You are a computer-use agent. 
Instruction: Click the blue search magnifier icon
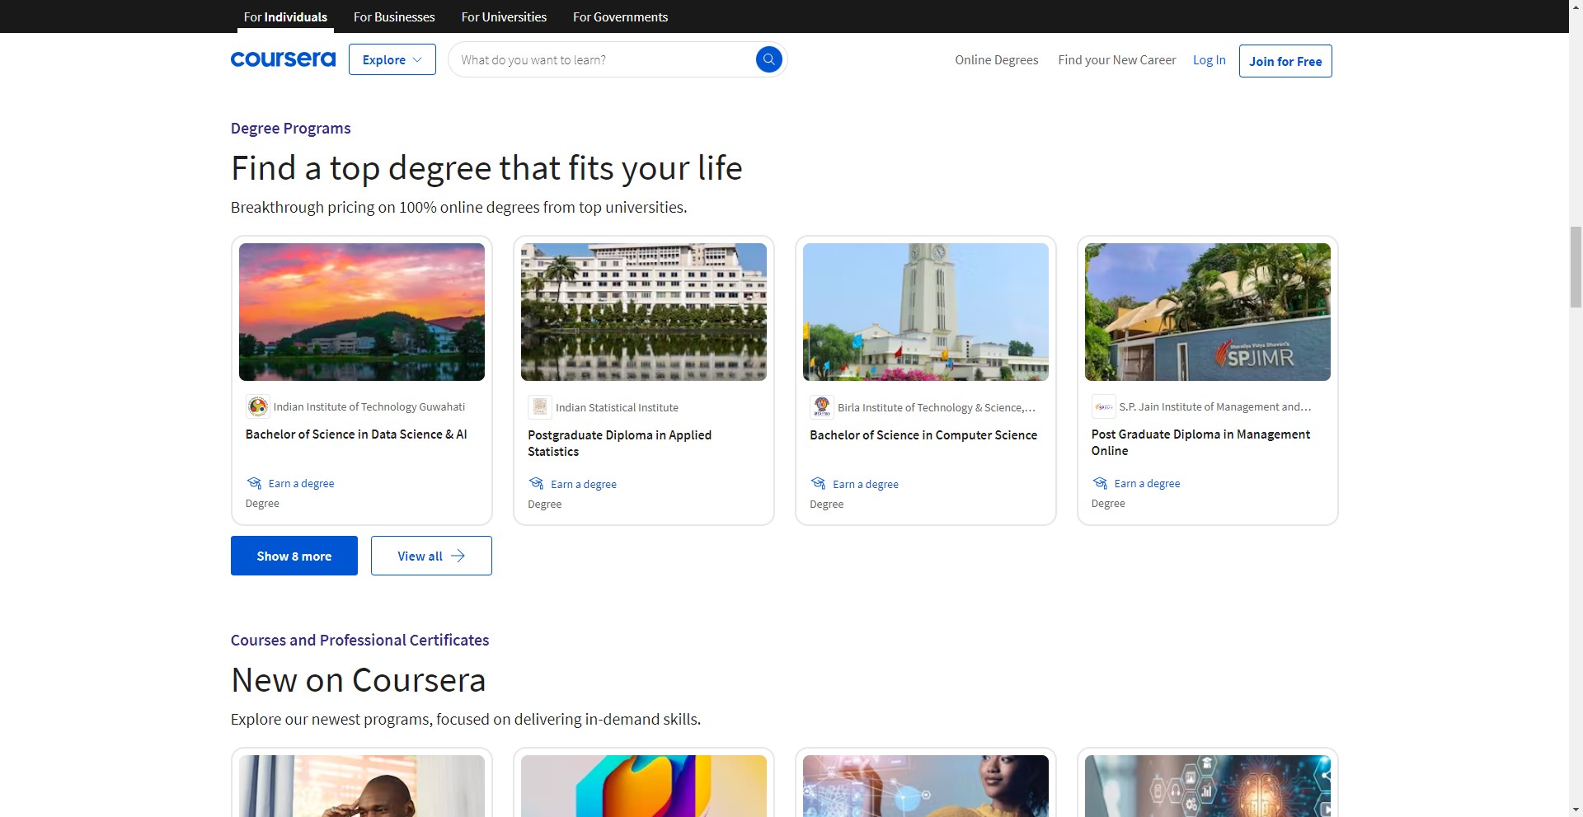(768, 59)
